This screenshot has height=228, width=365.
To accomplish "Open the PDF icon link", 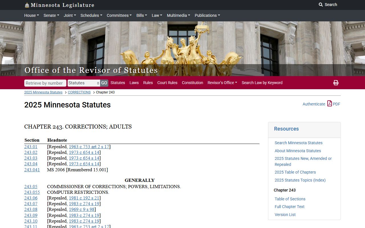I will pos(330,103).
